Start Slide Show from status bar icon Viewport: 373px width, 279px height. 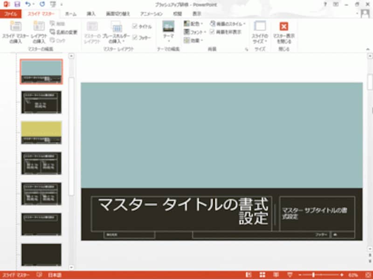pos(290,275)
